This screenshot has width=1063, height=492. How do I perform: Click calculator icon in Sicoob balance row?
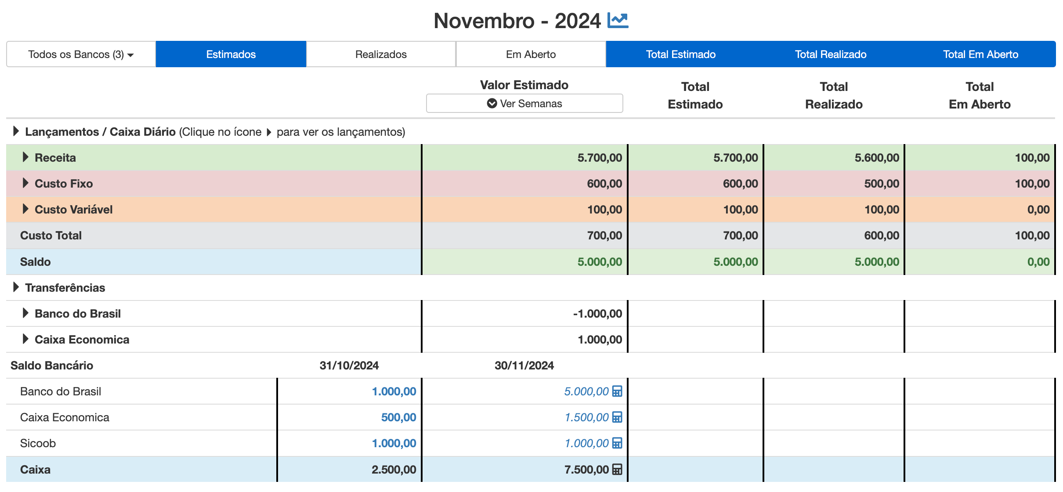617,443
